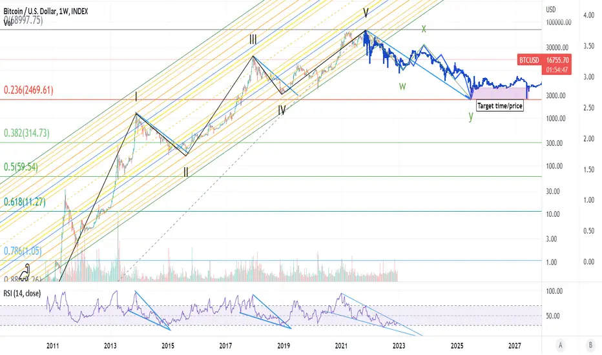This screenshot has height=355, width=602.
Task: Select the green correction label 'x'
Action: pos(424,28)
